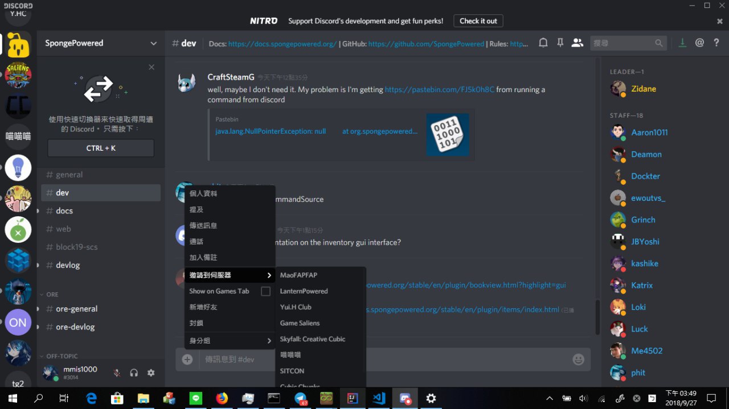Collapse OFF-TOPIC channel category

click(x=59, y=356)
